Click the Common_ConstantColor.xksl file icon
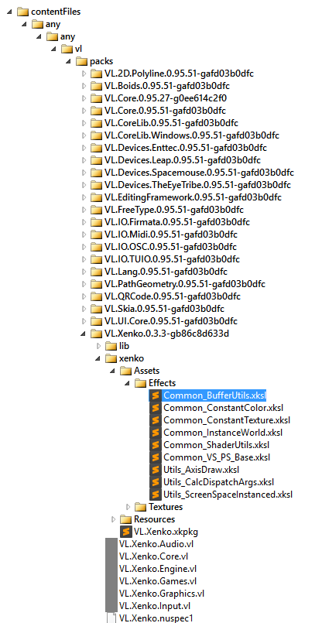This screenshot has height=623, width=322. click(x=156, y=408)
